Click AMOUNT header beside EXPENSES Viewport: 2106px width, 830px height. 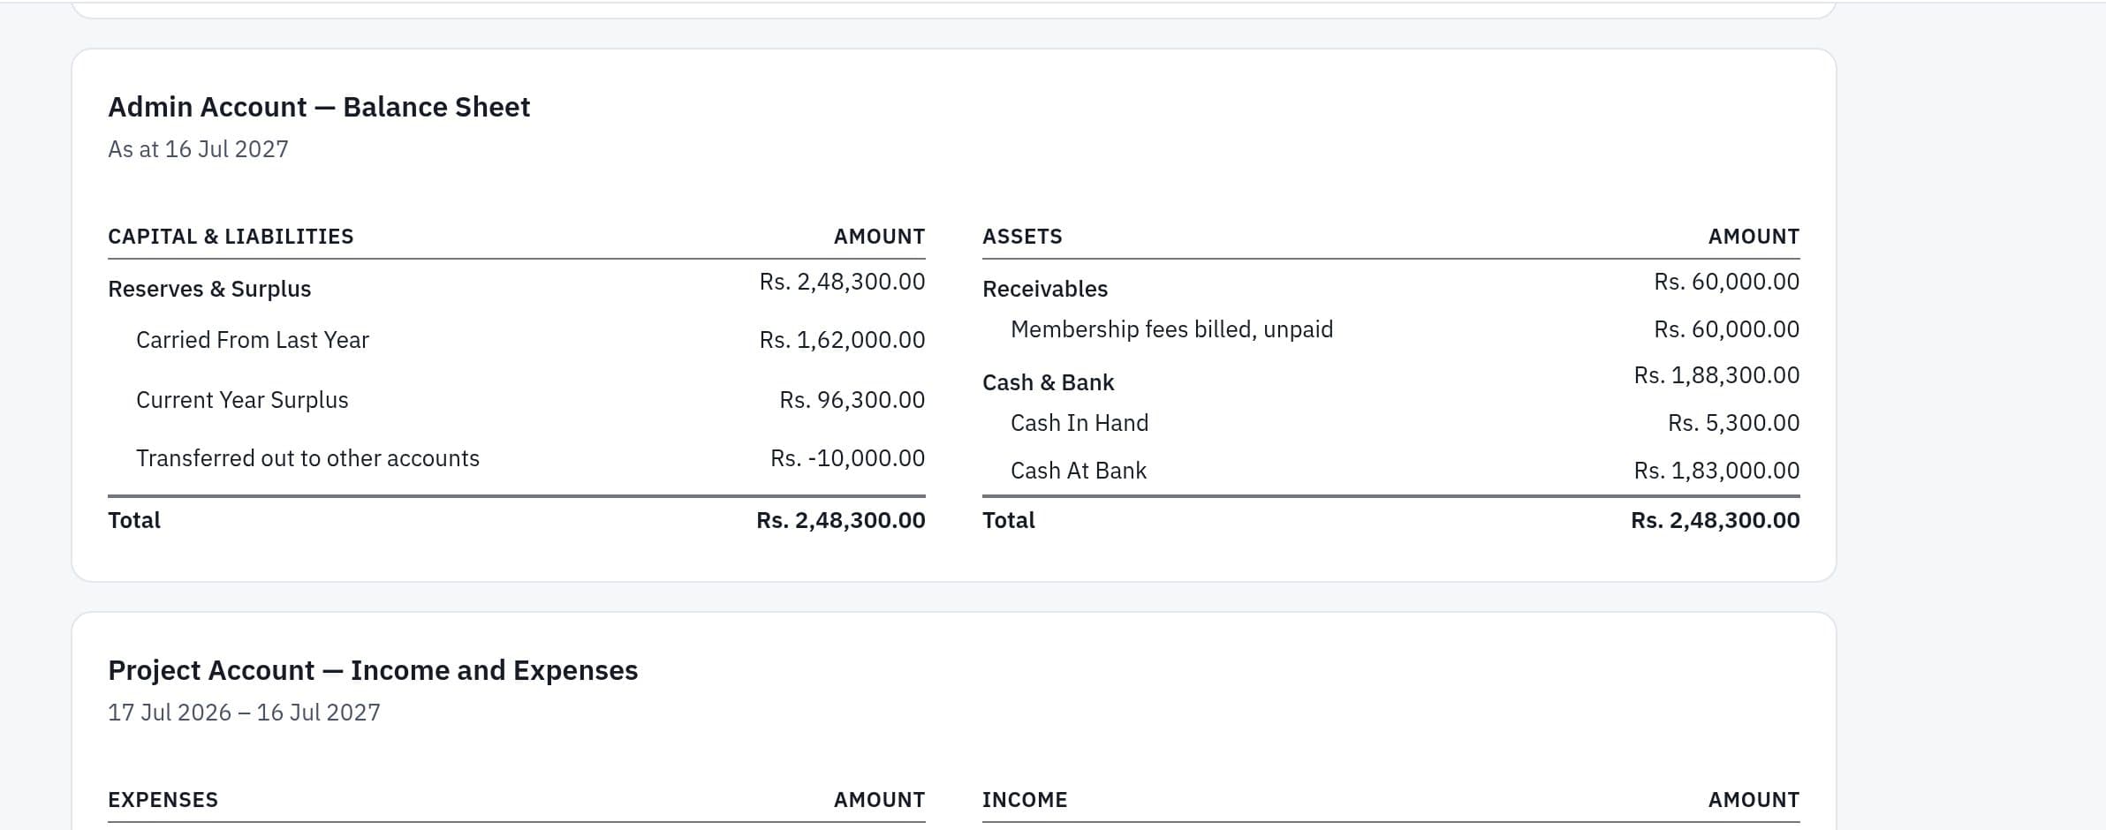pyautogui.click(x=879, y=800)
